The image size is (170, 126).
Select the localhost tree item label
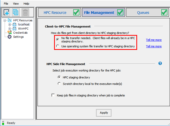24,24
